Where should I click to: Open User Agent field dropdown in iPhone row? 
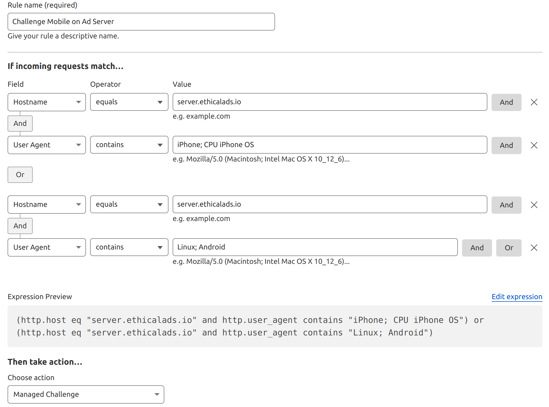[47, 145]
